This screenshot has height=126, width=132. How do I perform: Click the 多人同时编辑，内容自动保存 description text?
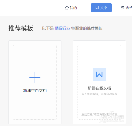[99, 94]
